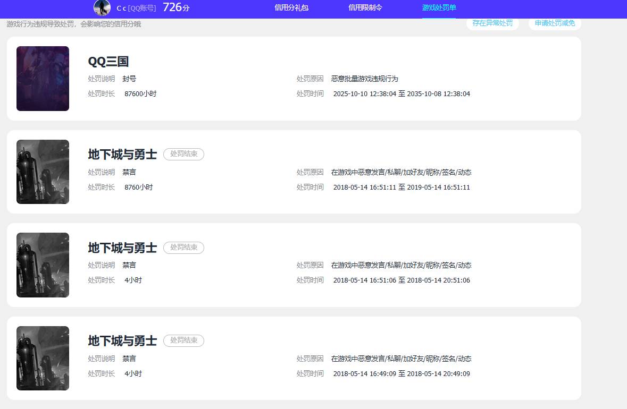Click the QQ三国 game title

coord(108,62)
